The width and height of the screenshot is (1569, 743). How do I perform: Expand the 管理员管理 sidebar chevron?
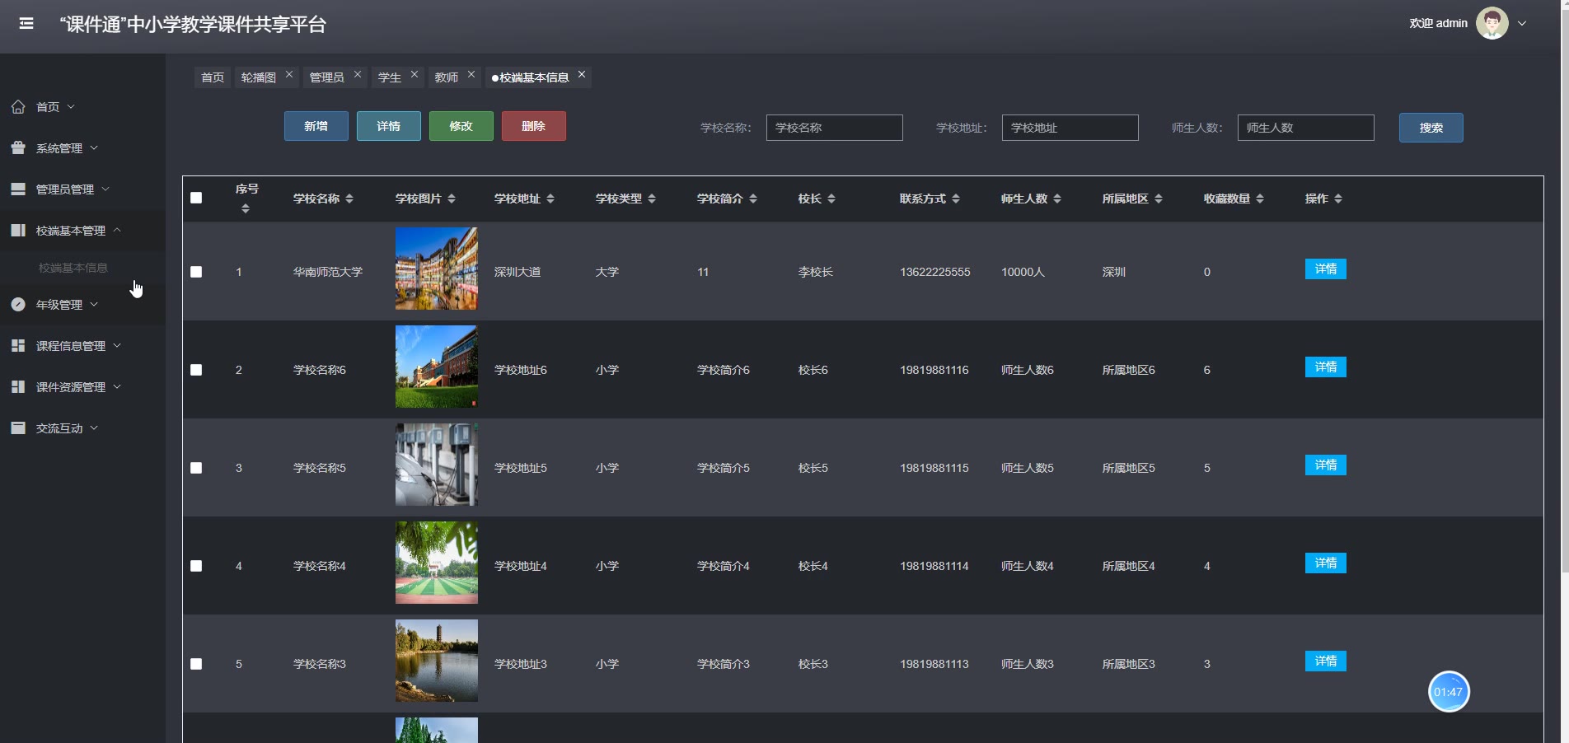click(x=105, y=189)
